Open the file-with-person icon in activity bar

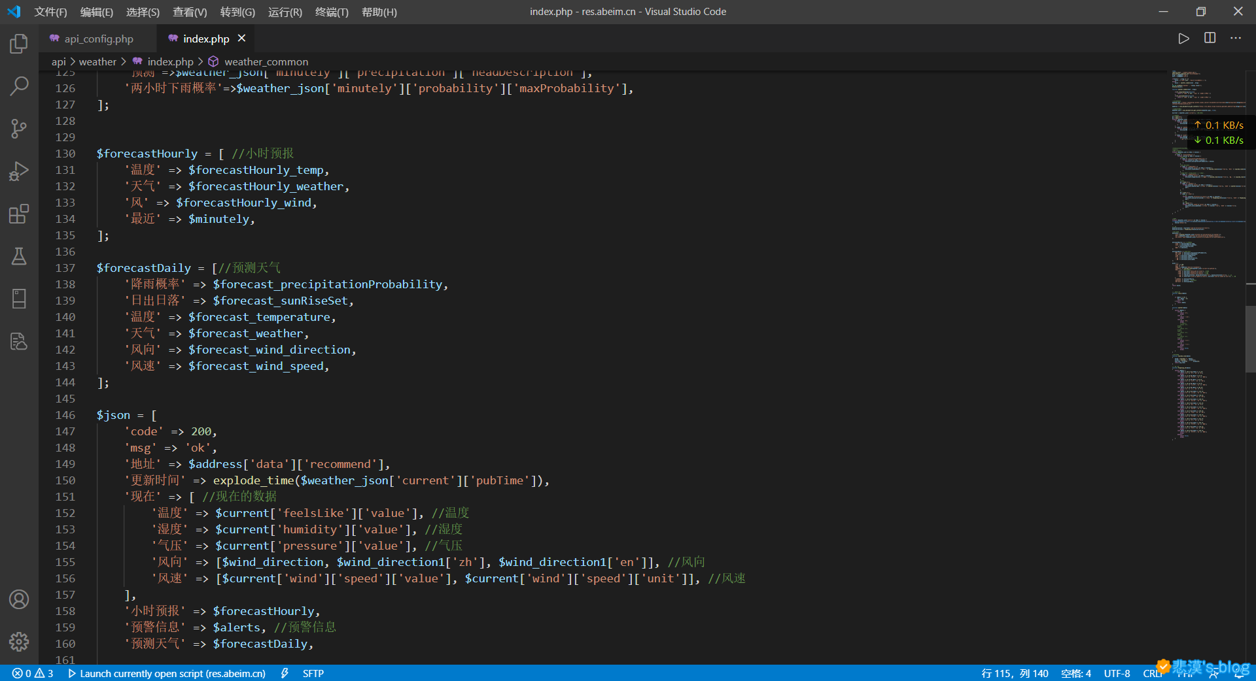(x=19, y=341)
